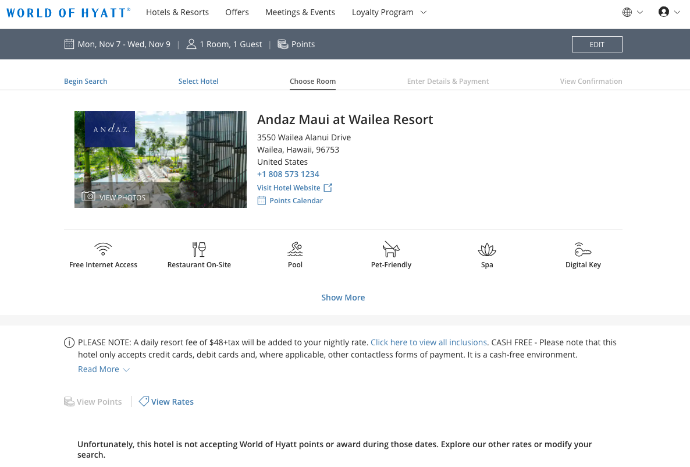Image resolution: width=690 pixels, height=467 pixels.
Task: Click the View Photos camera icon
Action: click(88, 196)
